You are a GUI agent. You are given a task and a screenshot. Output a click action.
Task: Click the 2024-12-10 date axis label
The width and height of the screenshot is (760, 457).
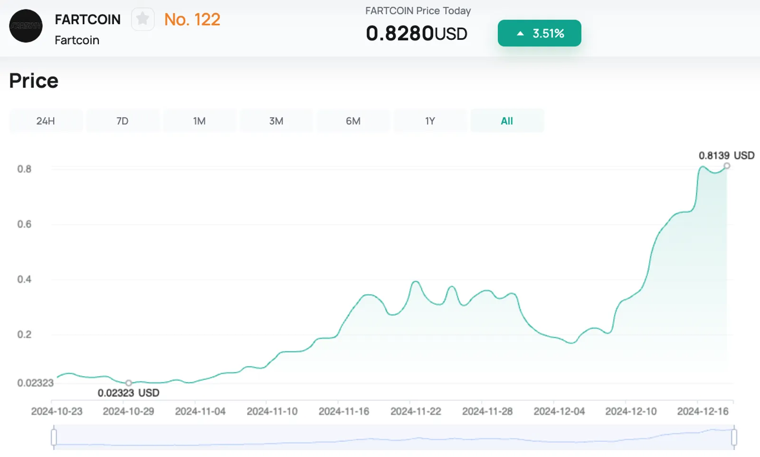click(631, 411)
